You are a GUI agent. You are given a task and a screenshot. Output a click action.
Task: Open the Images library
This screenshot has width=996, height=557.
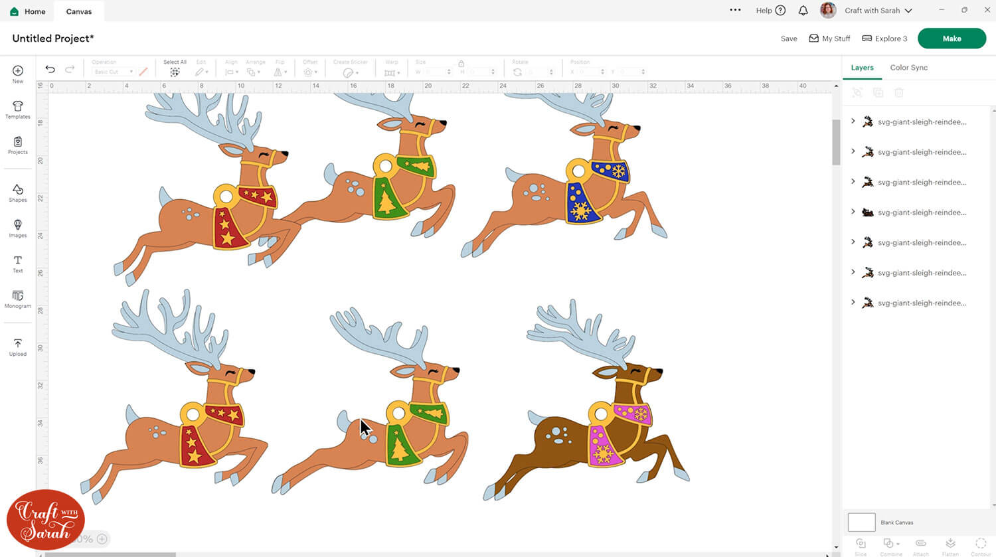[18, 228]
